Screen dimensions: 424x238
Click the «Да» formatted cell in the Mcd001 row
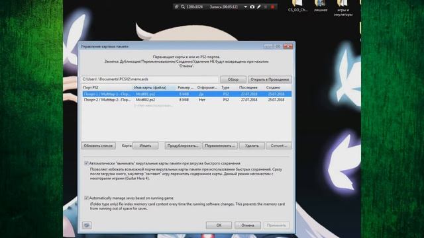201,94
